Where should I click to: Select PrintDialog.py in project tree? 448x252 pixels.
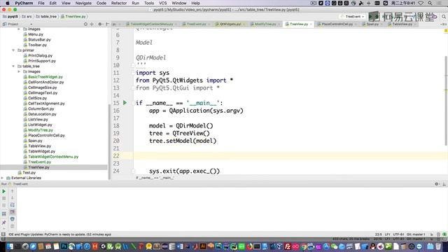40,55
